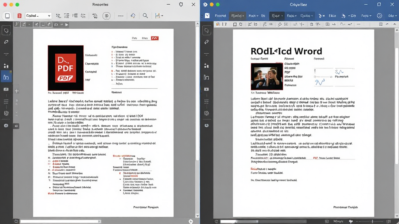The width and height of the screenshot is (399, 224).
Task: Expand the 'Fage' dropdown in the right ribbon
Action: coord(291,16)
